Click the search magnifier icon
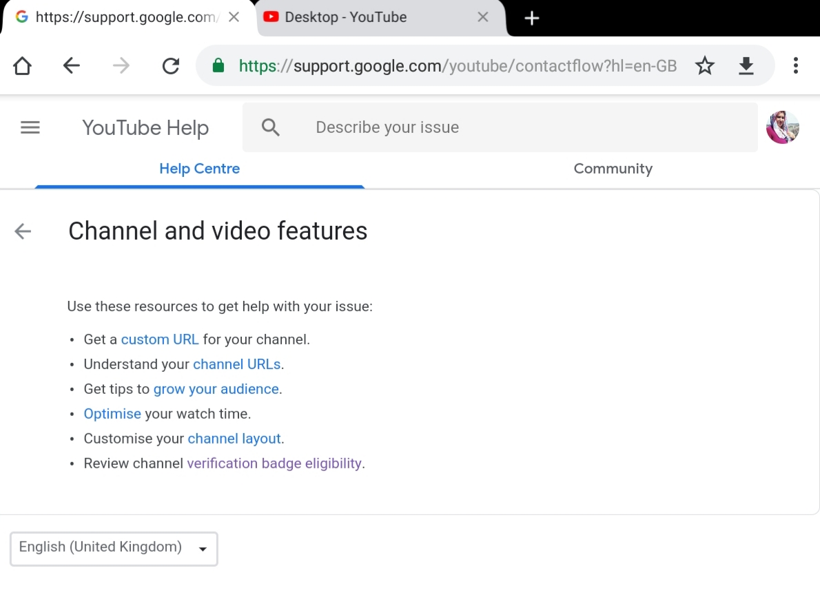 (271, 127)
